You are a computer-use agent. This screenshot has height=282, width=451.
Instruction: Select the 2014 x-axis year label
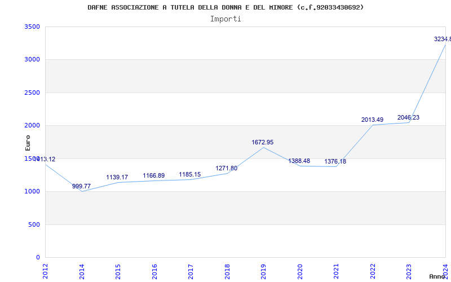click(x=82, y=271)
